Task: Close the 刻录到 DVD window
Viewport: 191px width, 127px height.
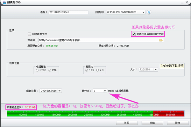Action: [187, 2]
